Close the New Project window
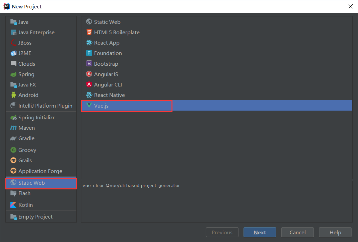Screen dimensions: 358x242 [x=351, y=6]
